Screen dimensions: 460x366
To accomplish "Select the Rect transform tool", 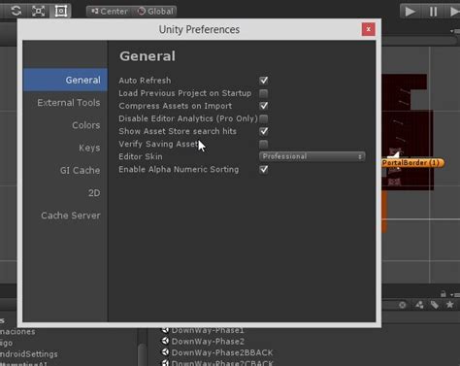I will [60, 11].
